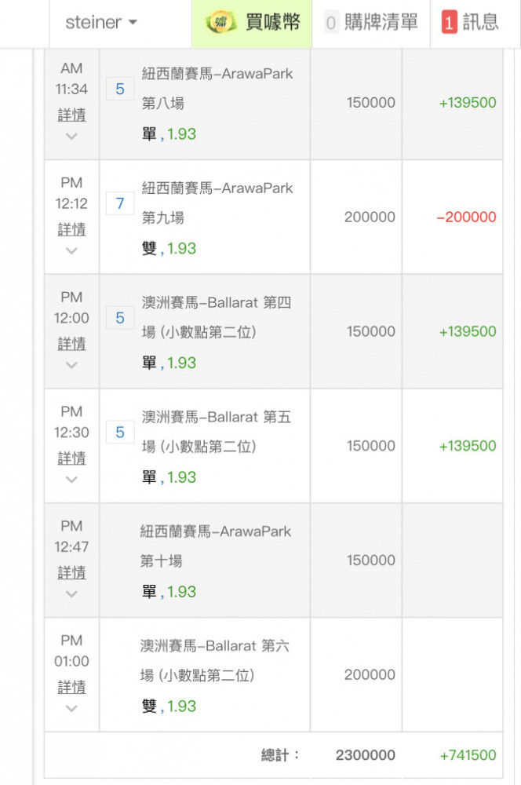Expand the PM 01:00 row chevron
521x785 pixels.
tap(71, 708)
